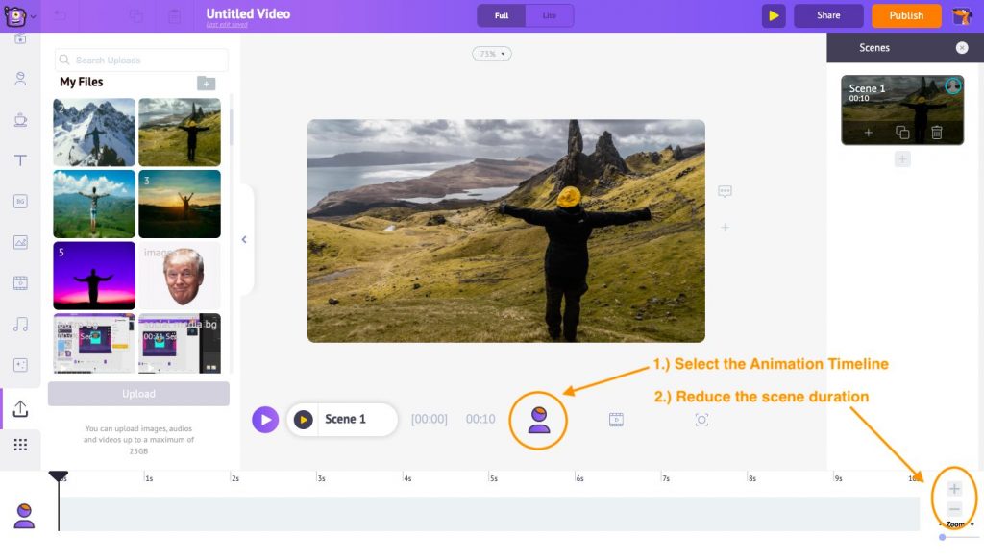This screenshot has height=559, width=984.
Task: Open the 73% canvas zoom dropdown
Action: pos(491,53)
